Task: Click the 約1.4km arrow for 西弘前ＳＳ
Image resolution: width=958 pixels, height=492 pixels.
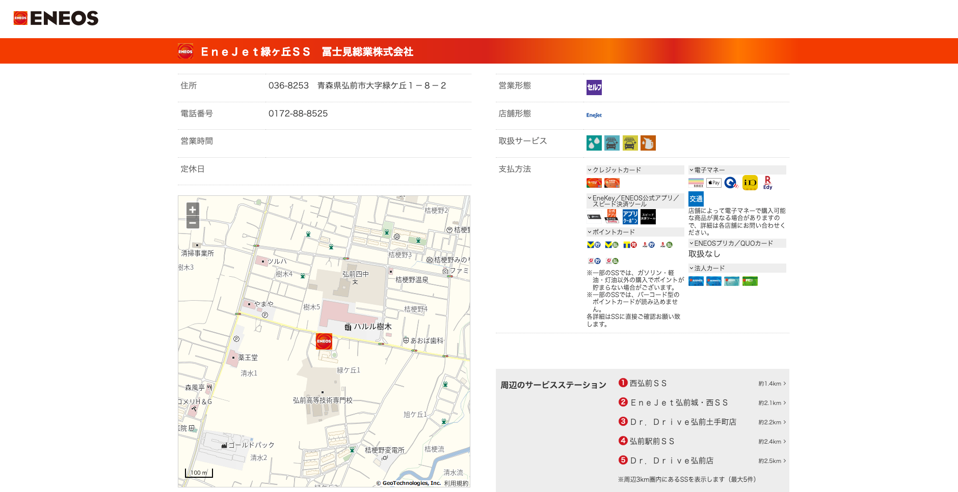Action: point(772,384)
